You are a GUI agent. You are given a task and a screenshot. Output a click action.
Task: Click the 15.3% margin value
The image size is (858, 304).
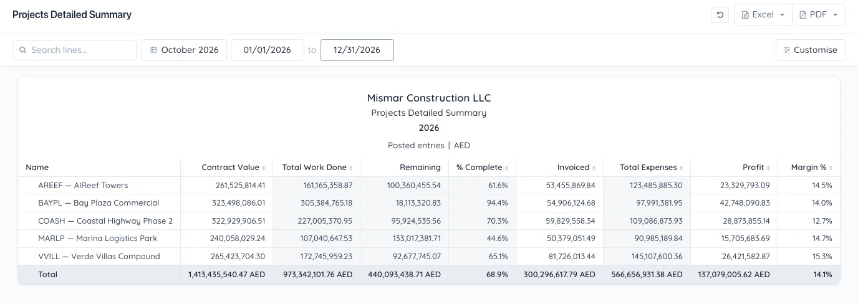(822, 257)
